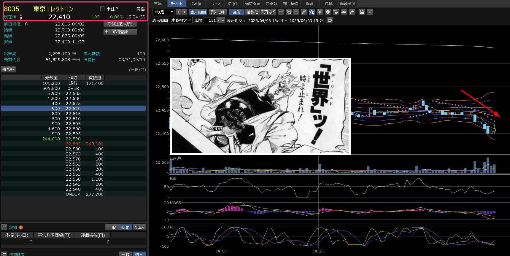Screen dimensions: 510x256
Task: Click the 複合板 button
Action: click(8, 69)
